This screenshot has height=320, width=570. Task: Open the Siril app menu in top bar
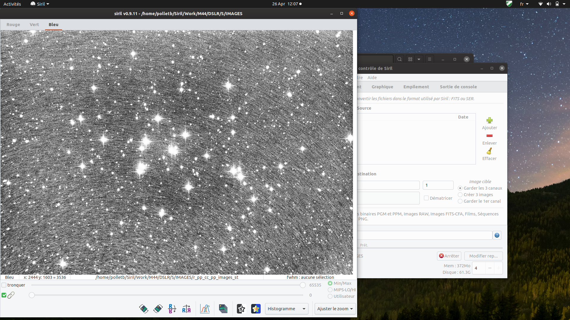40,4
